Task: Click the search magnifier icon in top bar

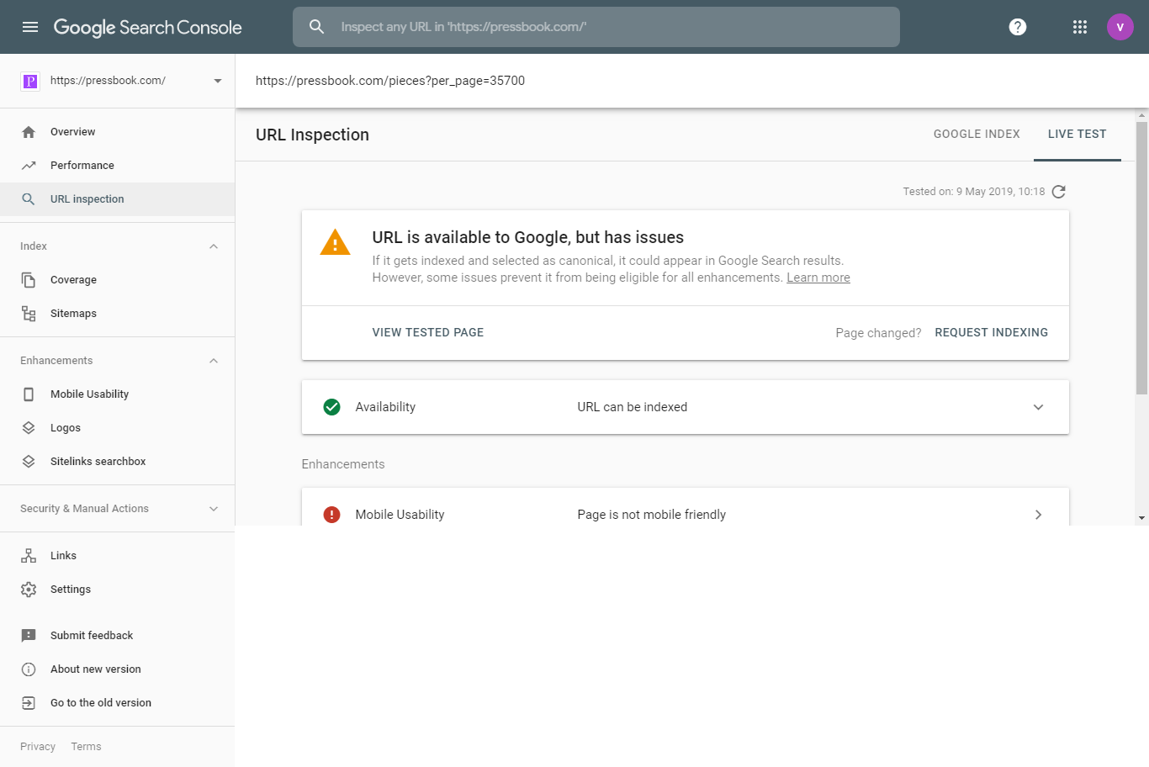Action: [x=317, y=27]
